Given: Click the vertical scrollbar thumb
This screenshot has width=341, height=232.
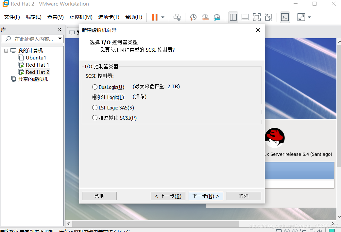Looking at the screenshot, I should coord(339,106).
